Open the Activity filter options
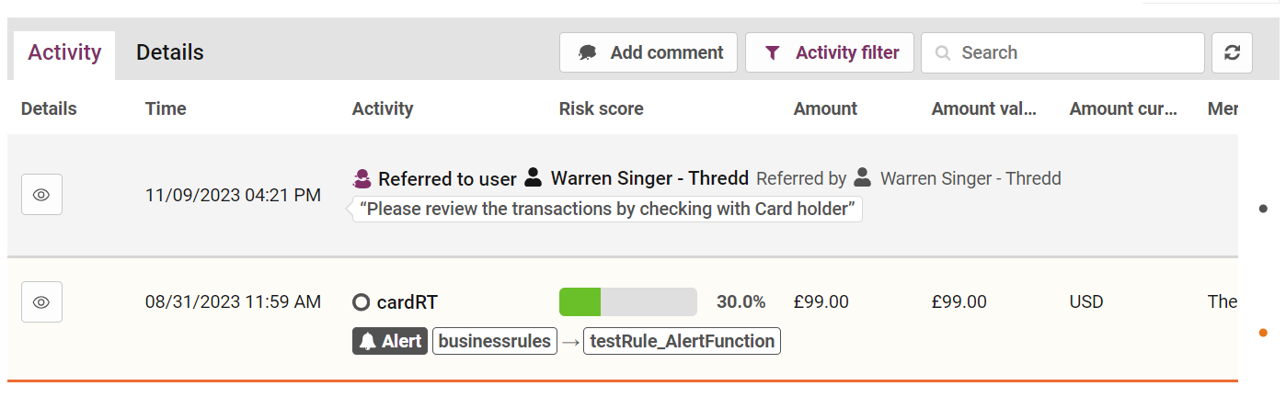The width and height of the screenshot is (1286, 420). 830,52
